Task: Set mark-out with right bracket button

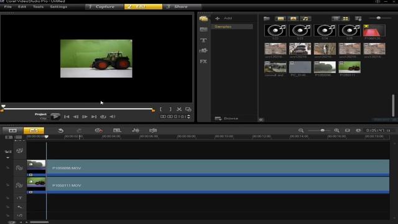Action: (170, 110)
